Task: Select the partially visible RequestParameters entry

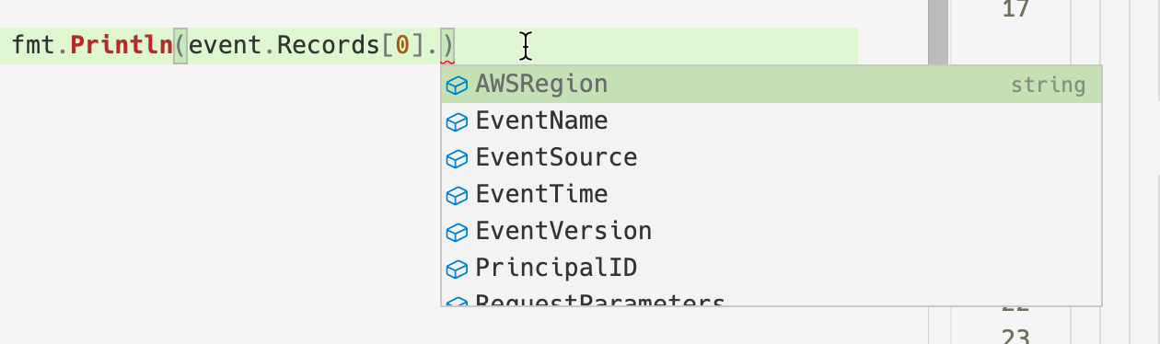Action: coord(771,300)
